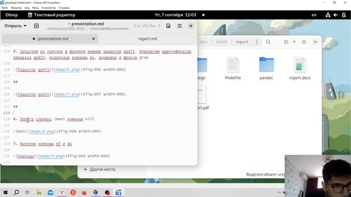351x197 pixels.
Task: Open the Открыть dropdown in text editor
Action: (x=15, y=26)
